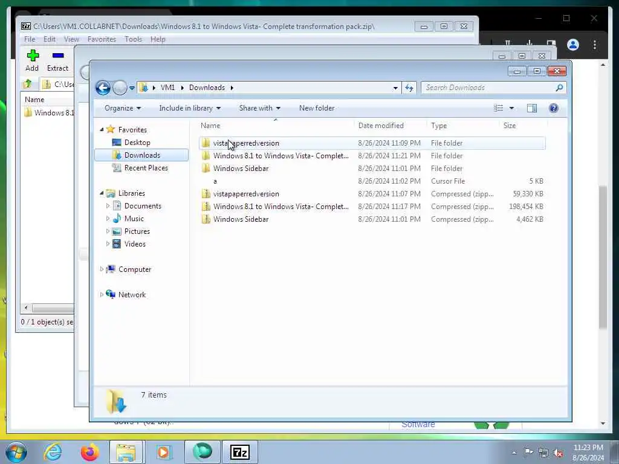This screenshot has height=464, width=619.
Task: Select Downloads in Favorites
Action: click(141, 155)
